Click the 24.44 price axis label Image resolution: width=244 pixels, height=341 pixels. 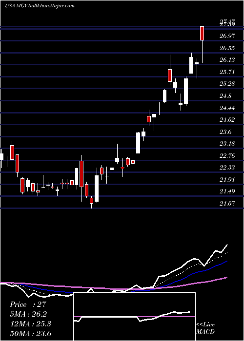[x=227, y=108]
